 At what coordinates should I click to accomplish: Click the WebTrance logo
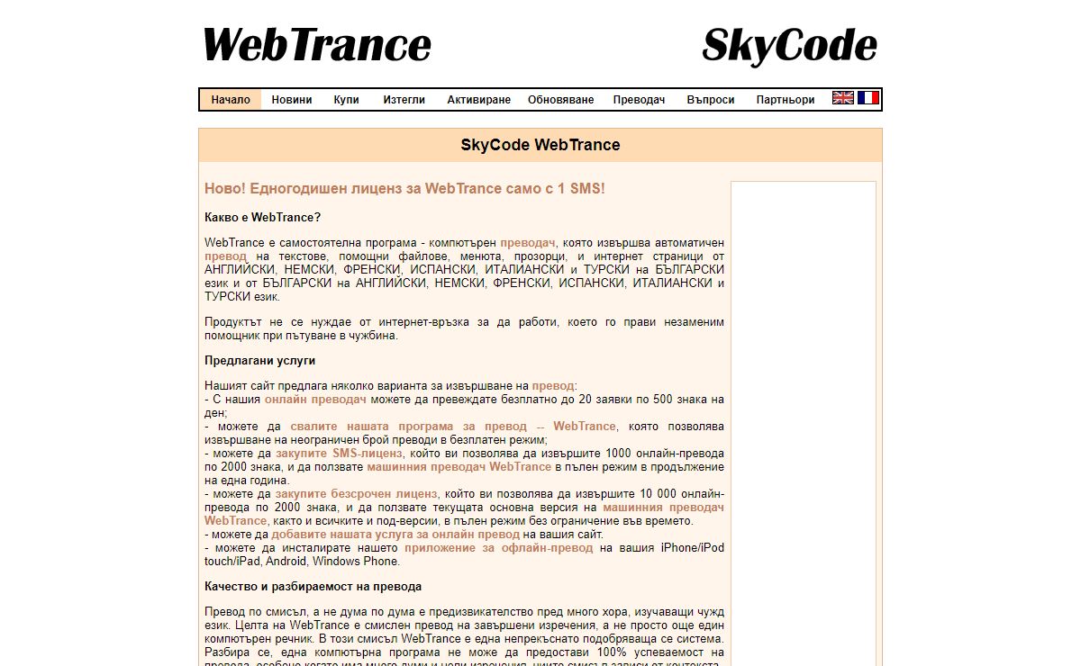(317, 45)
